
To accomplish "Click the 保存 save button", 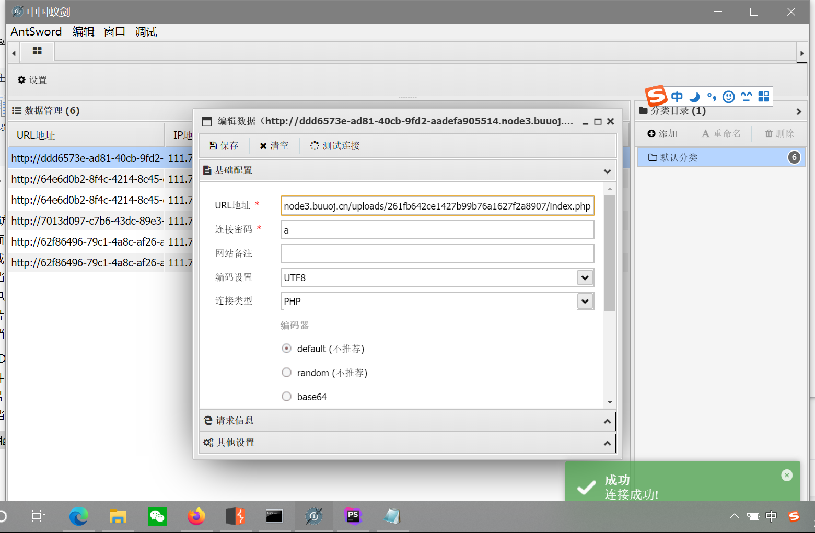I will 224,145.
